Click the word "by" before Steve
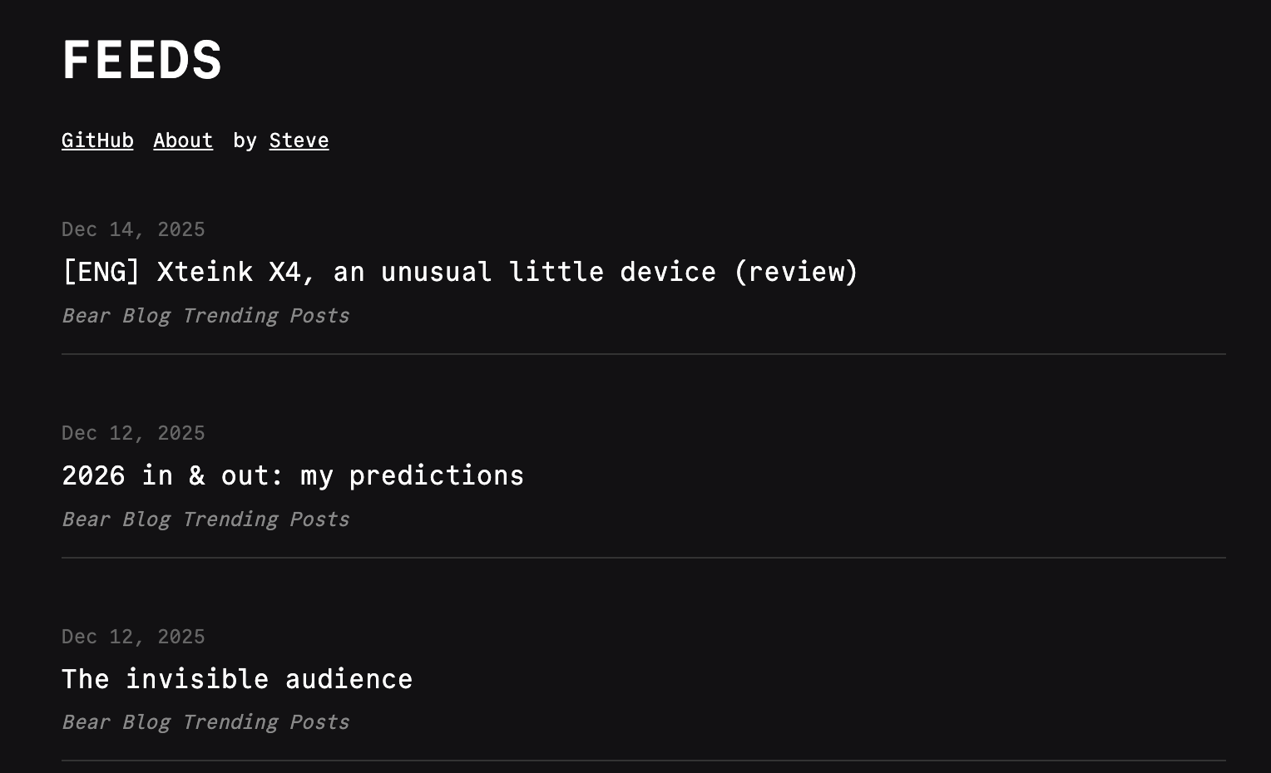Image resolution: width=1271 pixels, height=773 pixels. [x=245, y=140]
